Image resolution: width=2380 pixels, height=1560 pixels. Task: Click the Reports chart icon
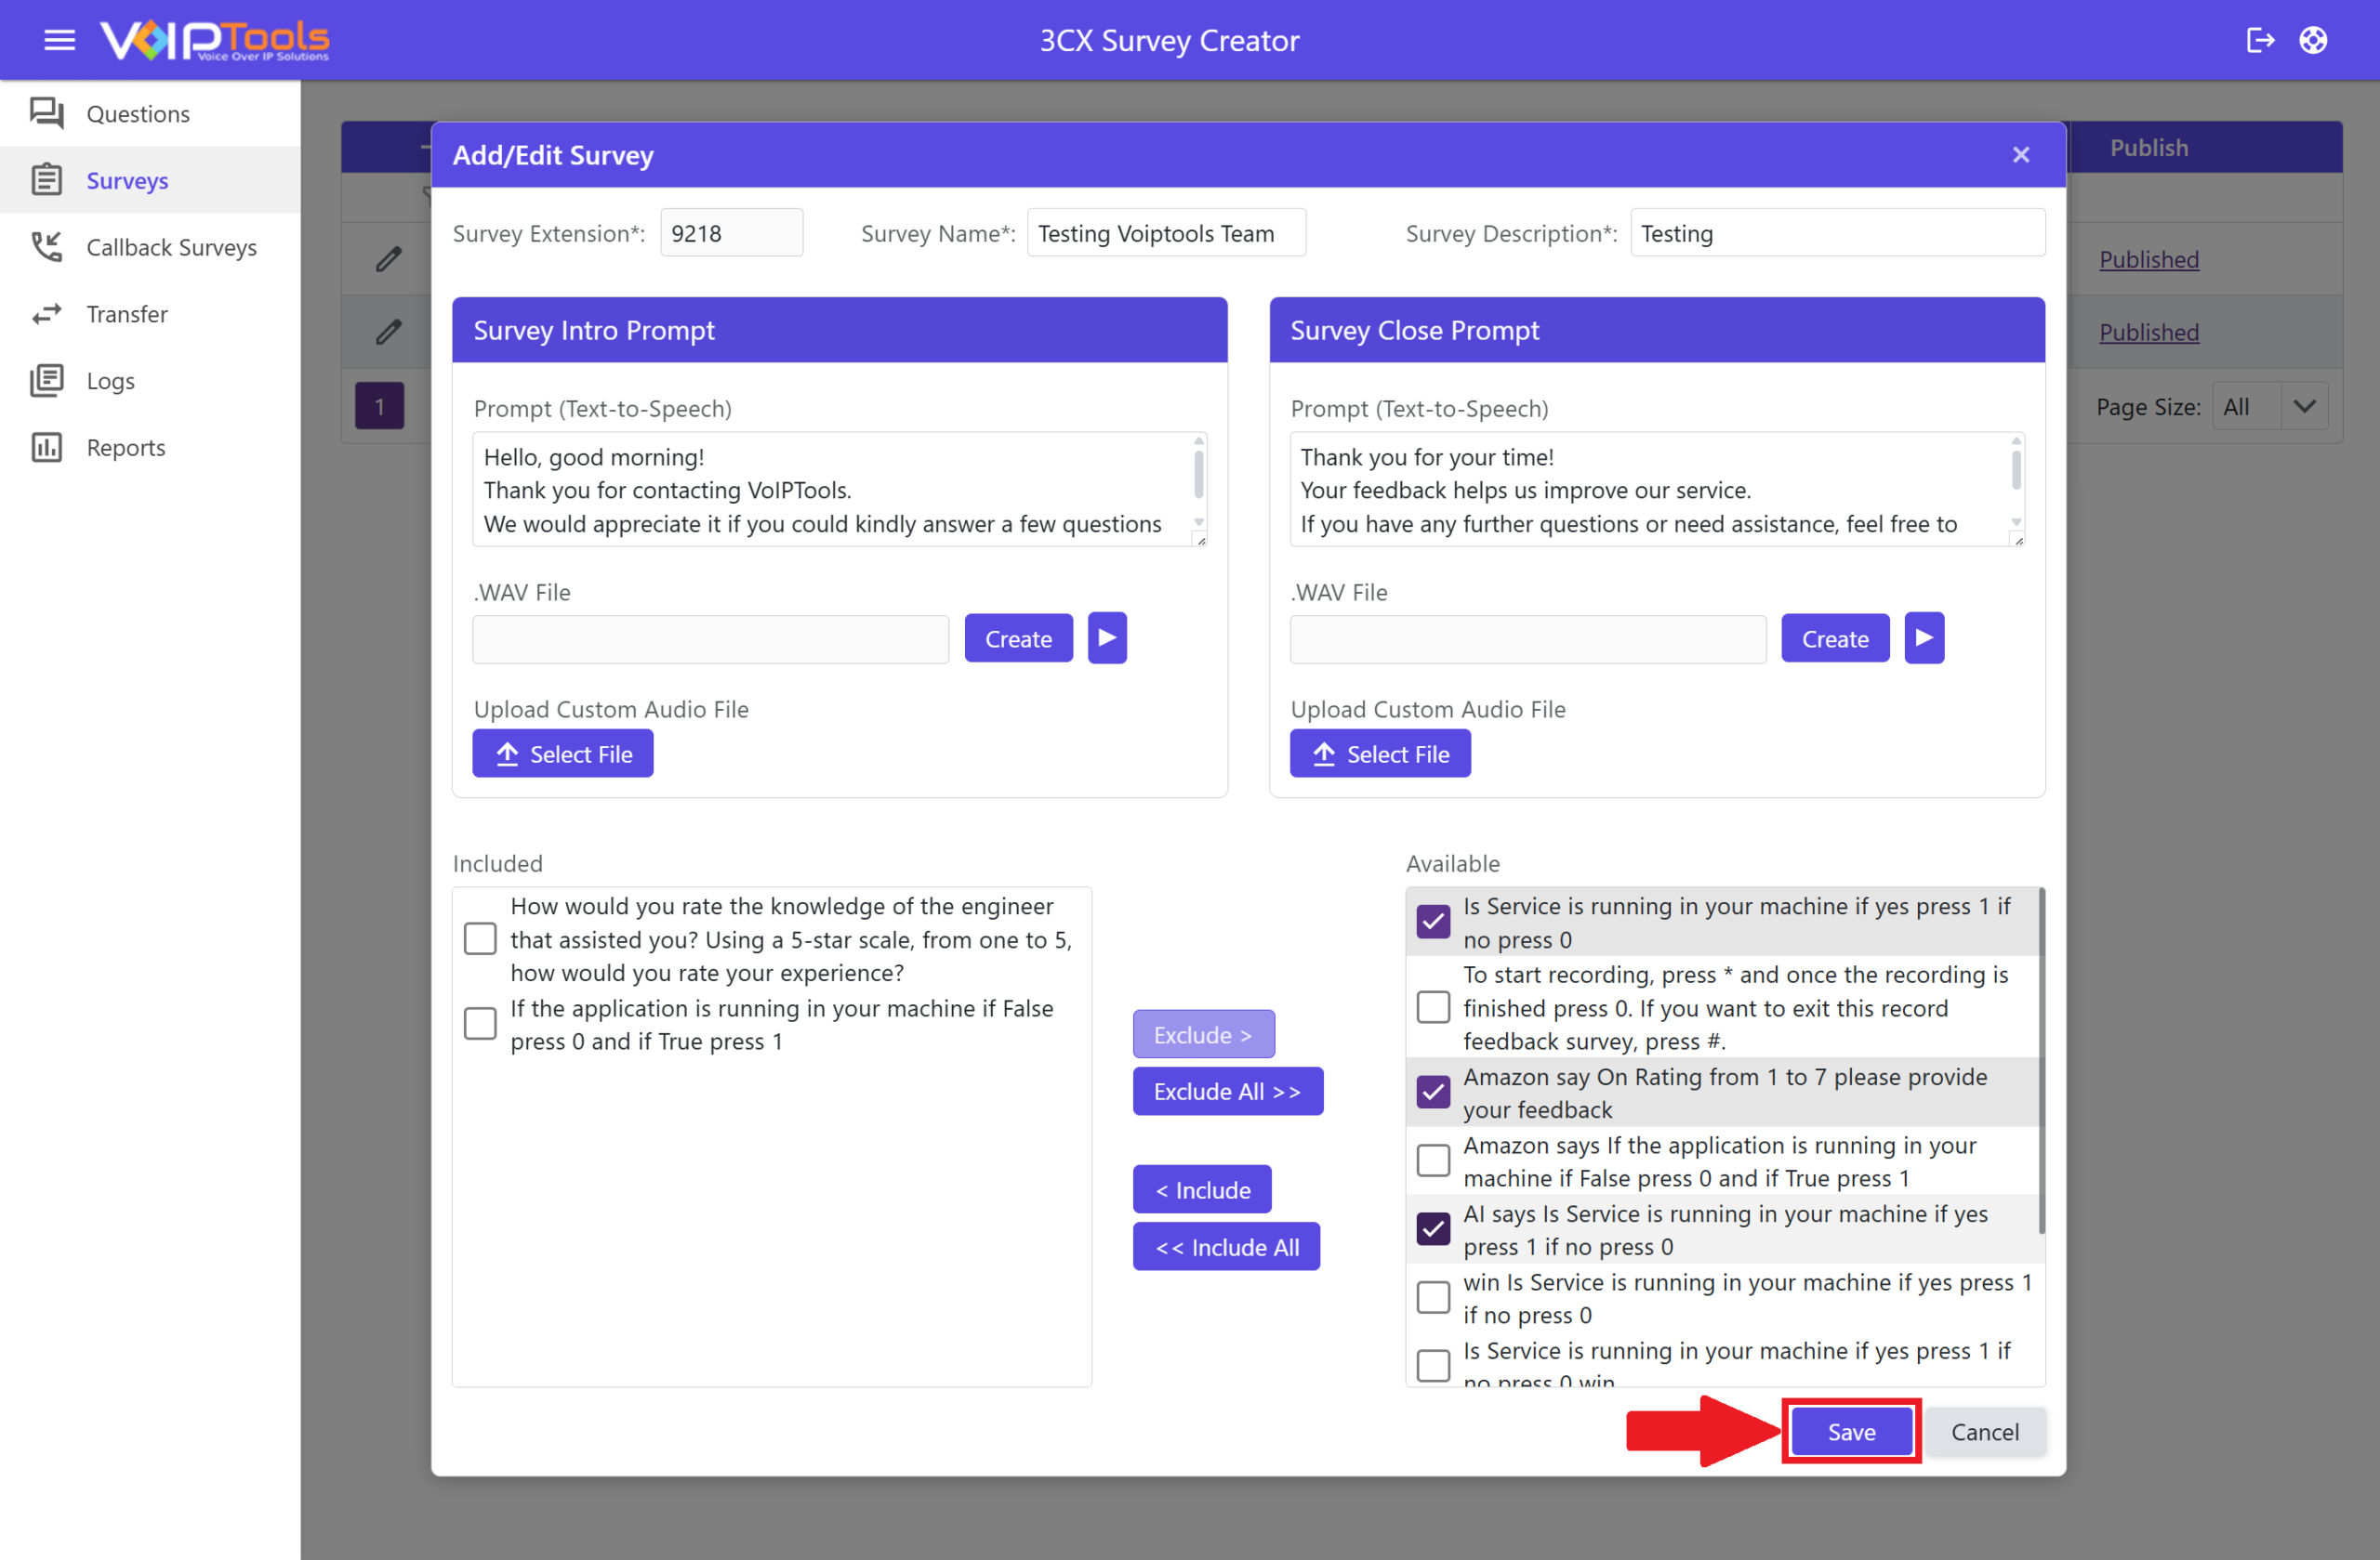(47, 447)
